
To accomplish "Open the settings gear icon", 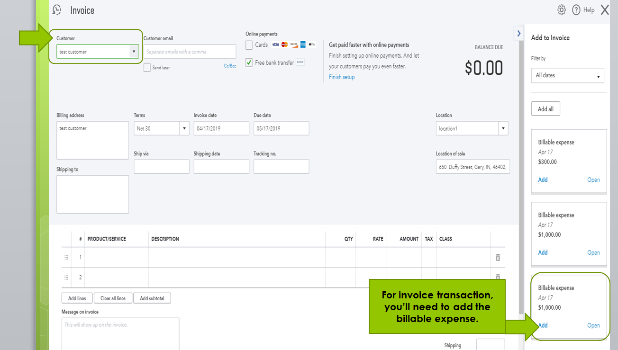I will 562,10.
